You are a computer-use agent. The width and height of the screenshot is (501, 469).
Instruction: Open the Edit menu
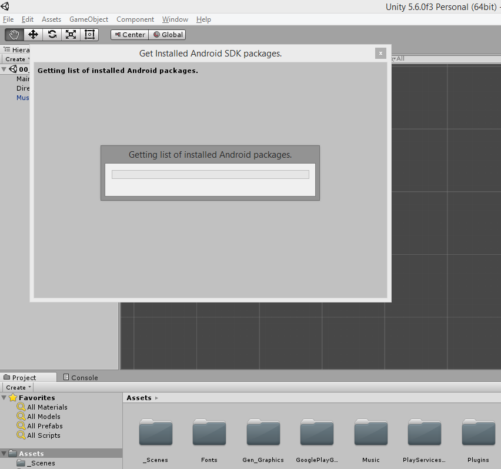[x=28, y=19]
